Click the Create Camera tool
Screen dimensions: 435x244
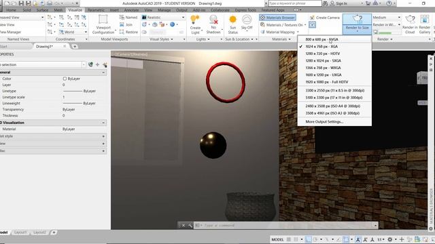pos(324,18)
